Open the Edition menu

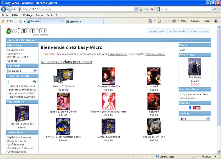click(x=16, y=15)
